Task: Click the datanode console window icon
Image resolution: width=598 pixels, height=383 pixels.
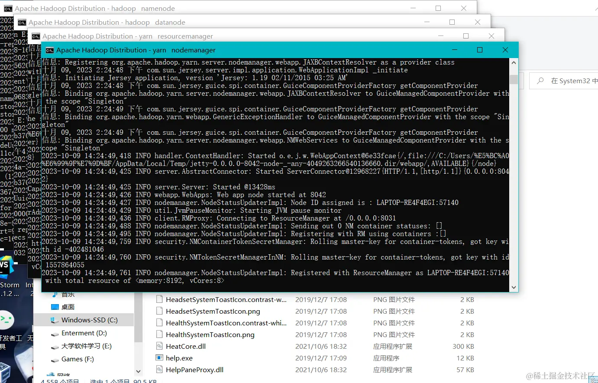Action: click(22, 23)
